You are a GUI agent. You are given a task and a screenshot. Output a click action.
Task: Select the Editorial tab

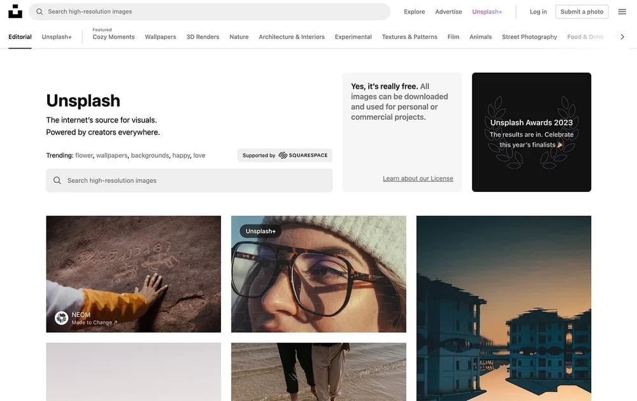point(20,36)
